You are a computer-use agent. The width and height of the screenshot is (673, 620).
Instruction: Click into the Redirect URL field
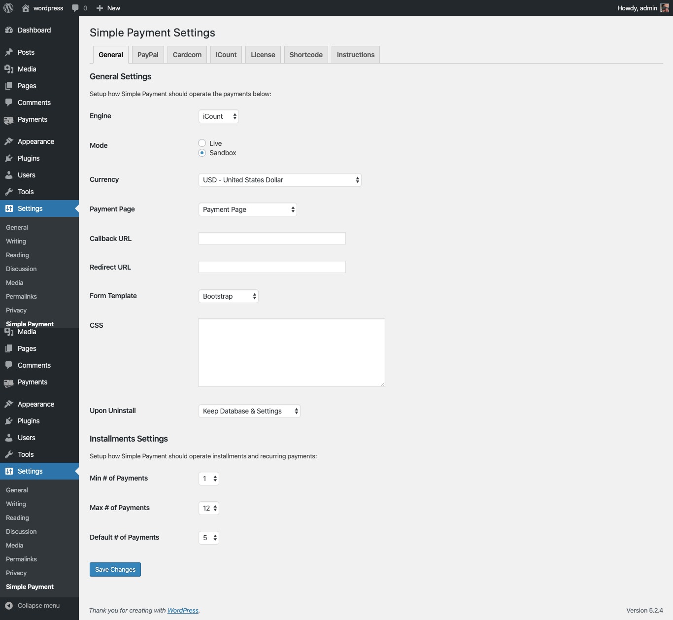pos(272,267)
